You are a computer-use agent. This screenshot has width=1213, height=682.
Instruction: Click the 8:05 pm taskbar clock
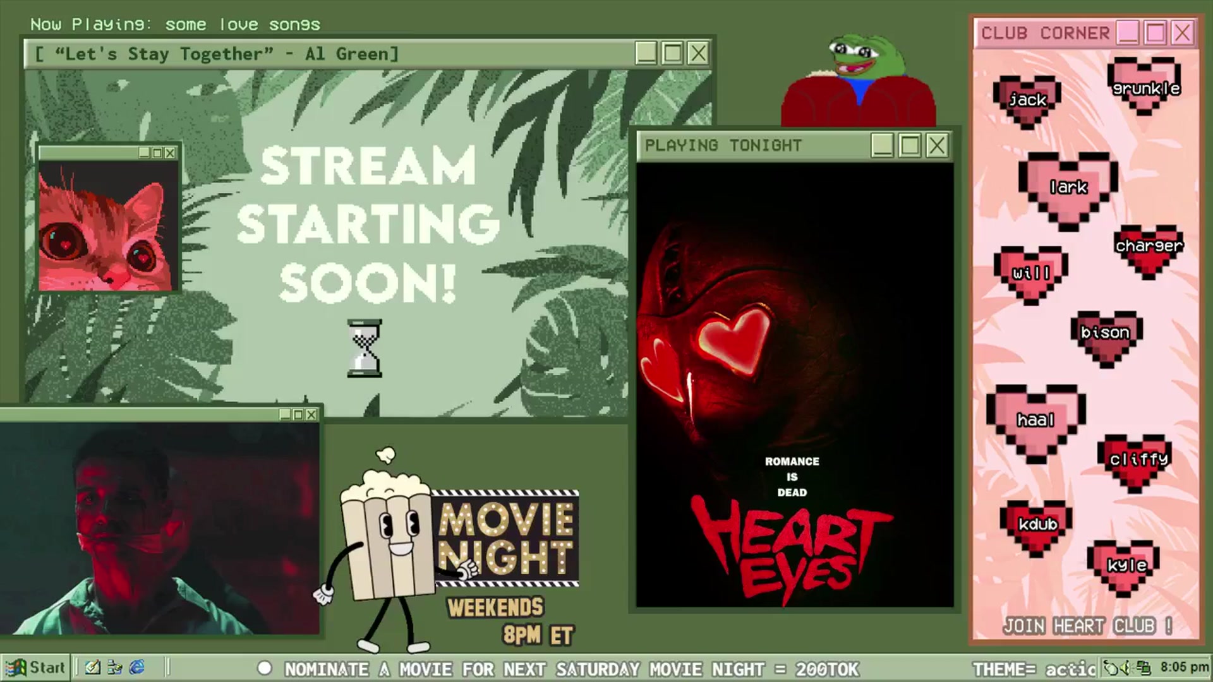pos(1184,667)
